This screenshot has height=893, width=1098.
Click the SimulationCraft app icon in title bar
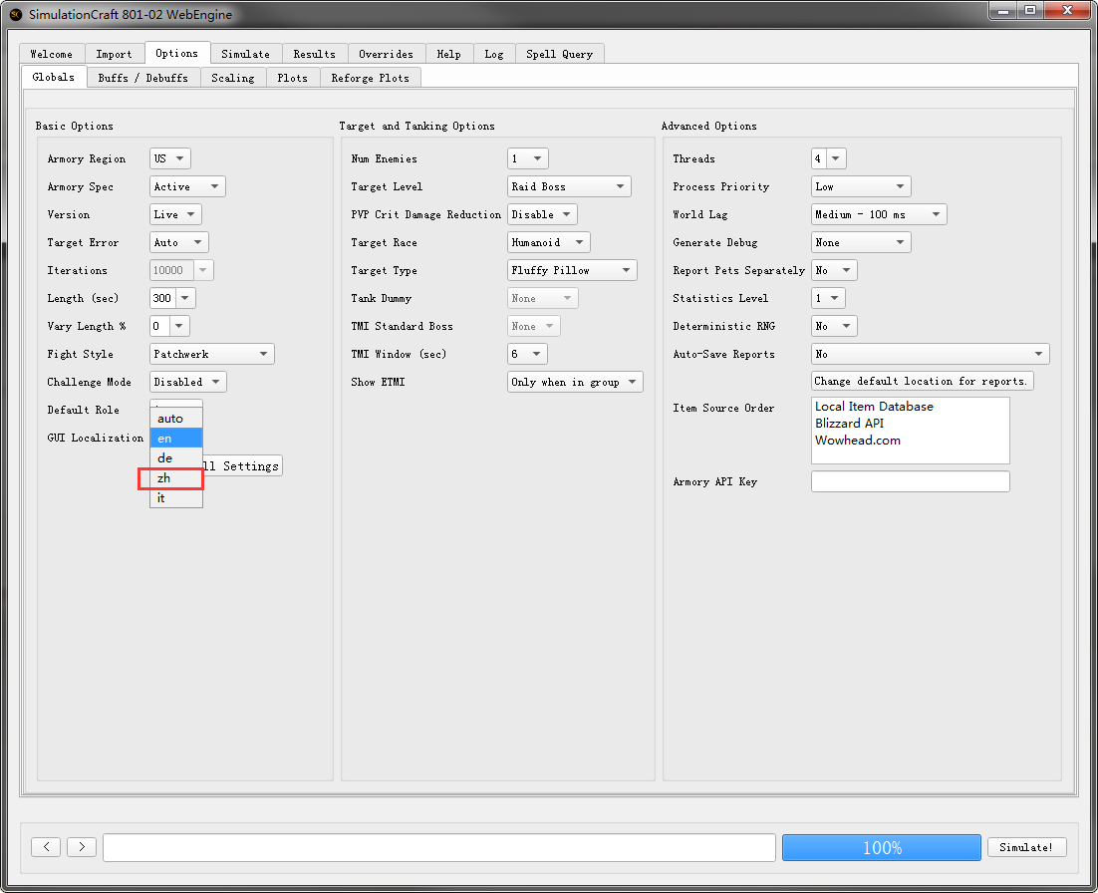(x=15, y=14)
